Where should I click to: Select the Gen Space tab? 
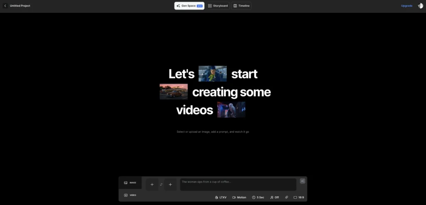click(189, 6)
